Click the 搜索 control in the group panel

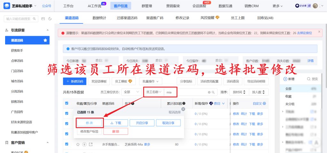coord(313,79)
